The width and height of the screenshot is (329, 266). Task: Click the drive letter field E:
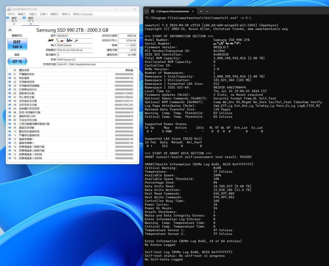(x=74, y=55)
